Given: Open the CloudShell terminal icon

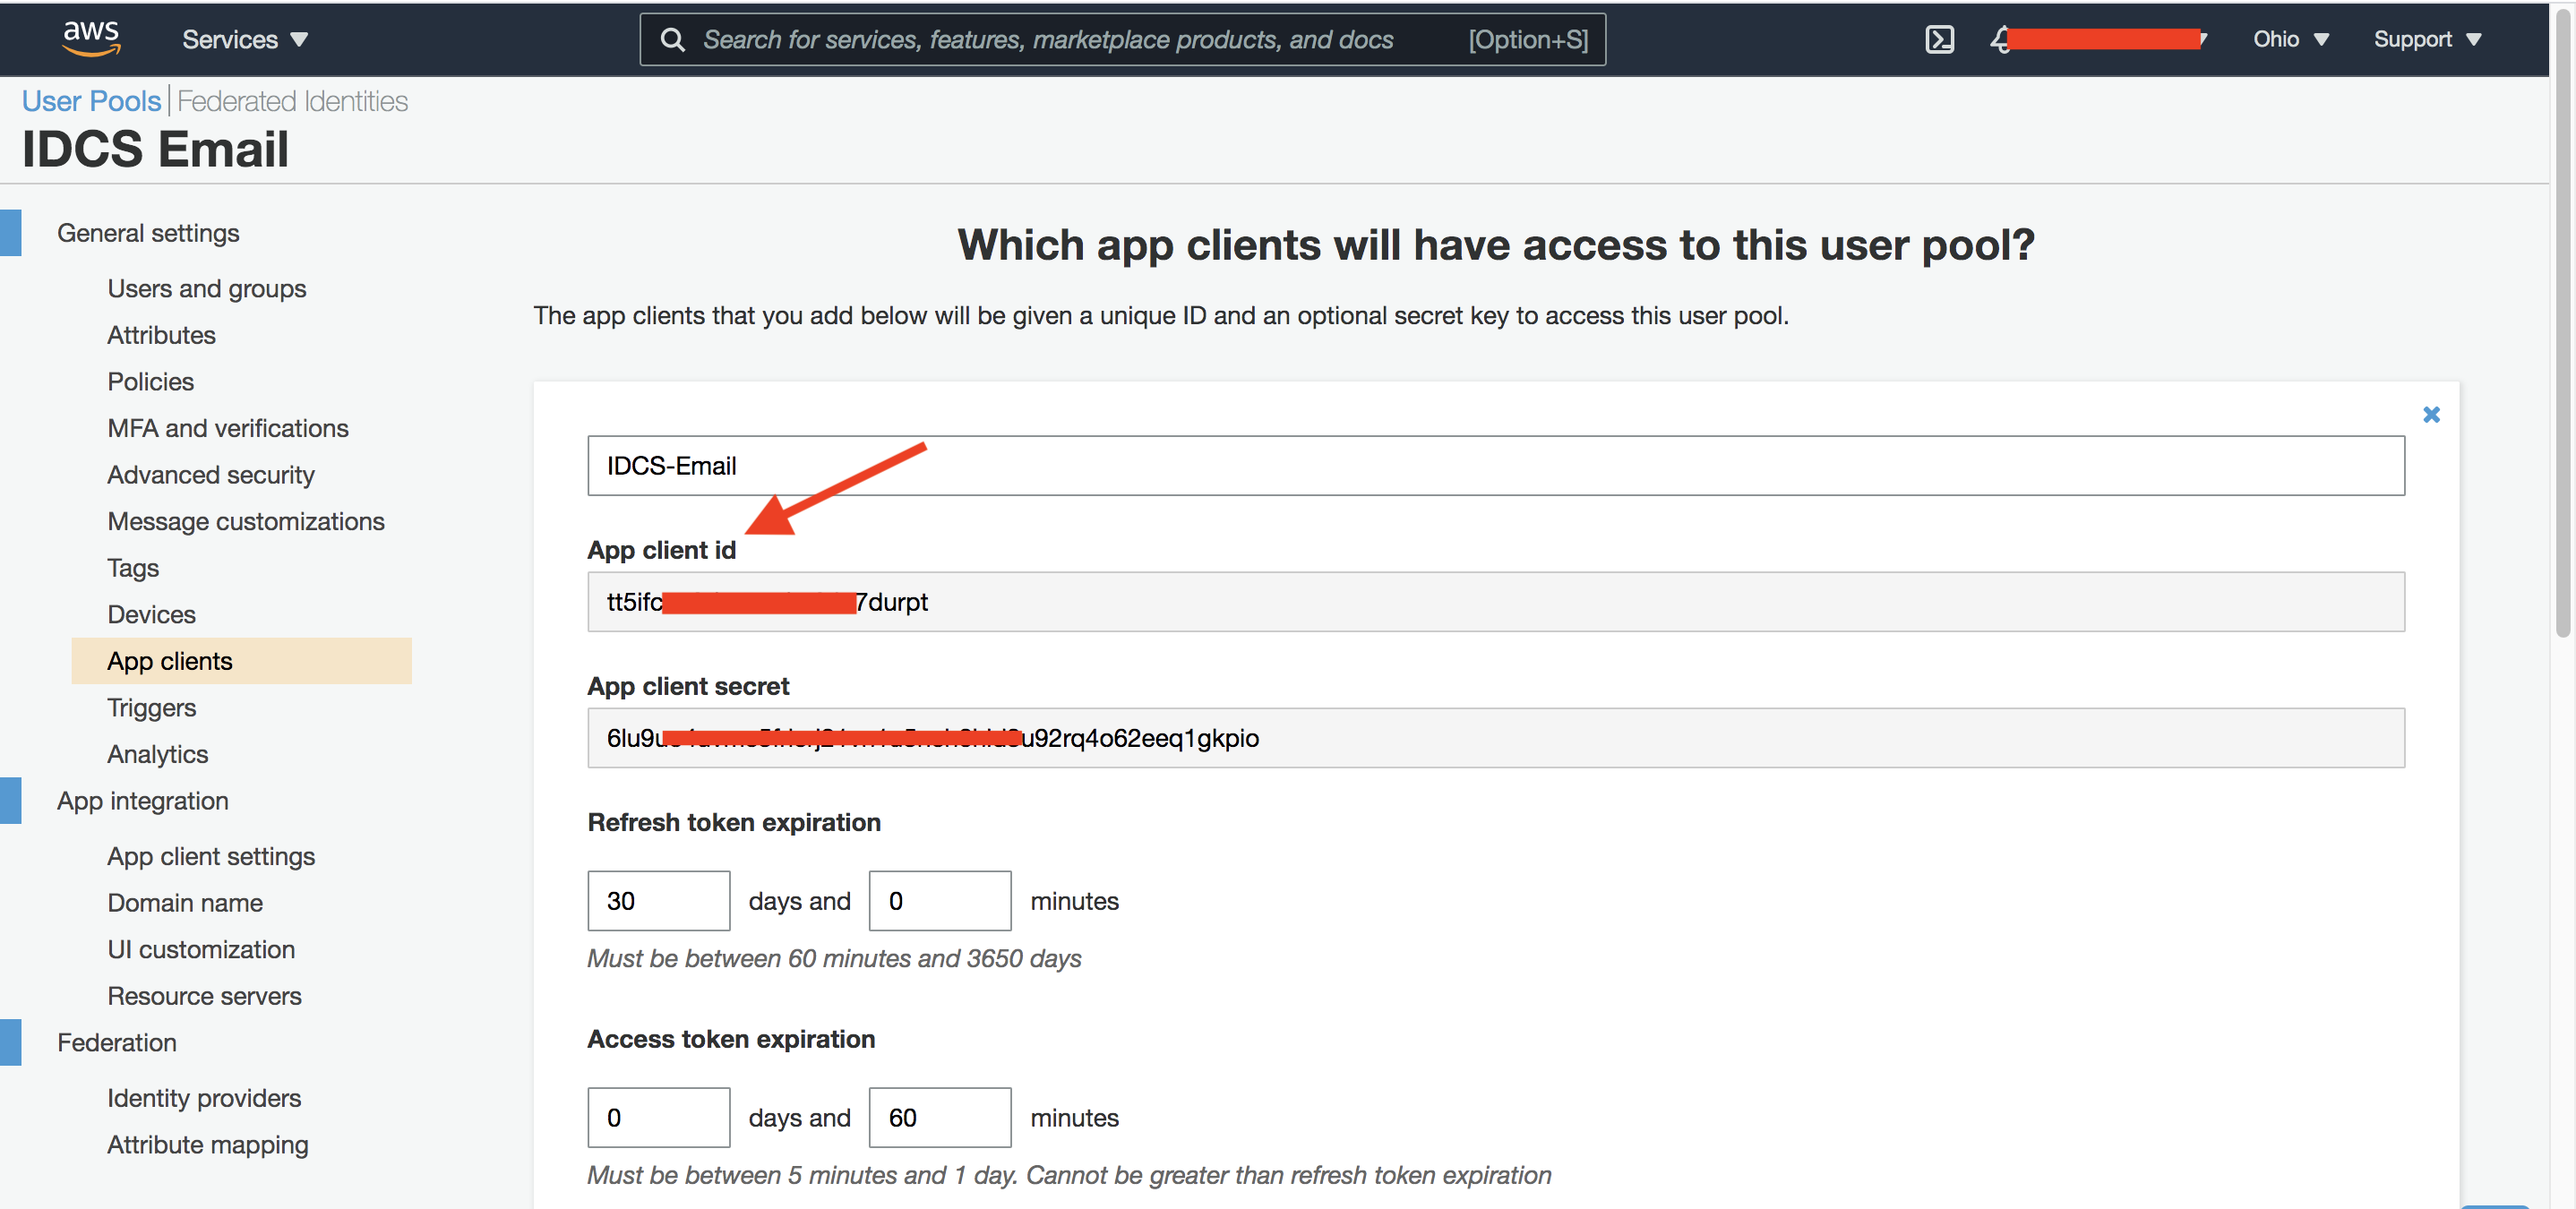Looking at the screenshot, I should [x=1939, y=39].
